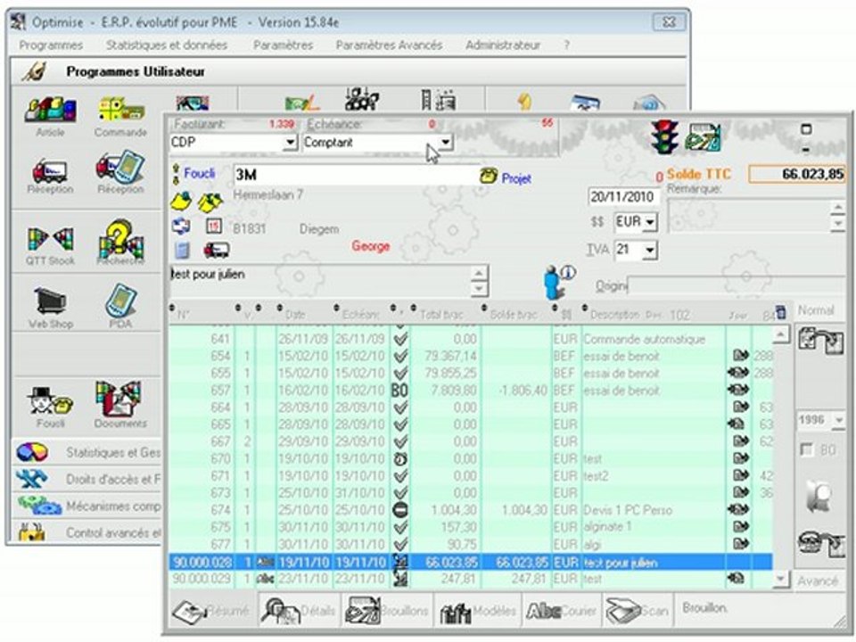Open the TVA 21 dropdown

click(650, 250)
